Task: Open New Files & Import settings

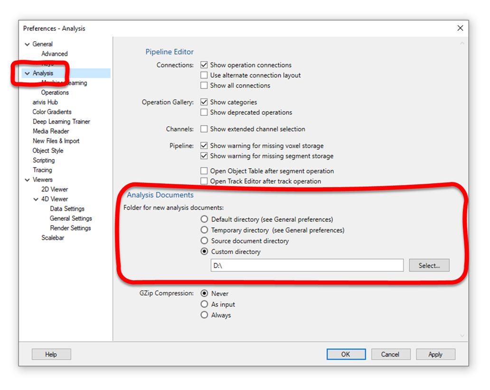Action: click(x=56, y=141)
